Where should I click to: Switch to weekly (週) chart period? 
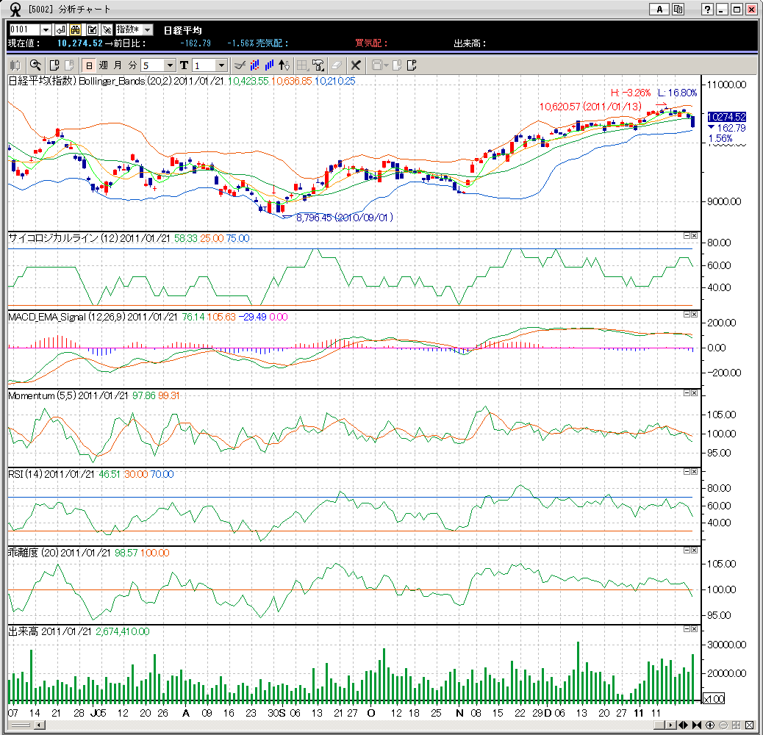[103, 65]
